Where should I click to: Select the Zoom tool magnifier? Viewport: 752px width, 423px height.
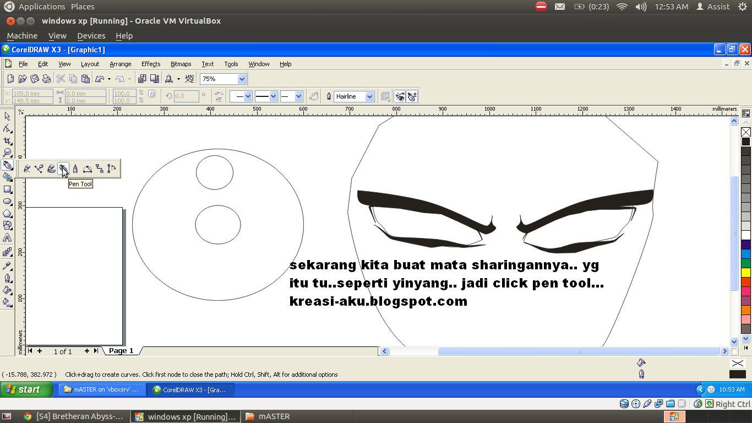7,153
